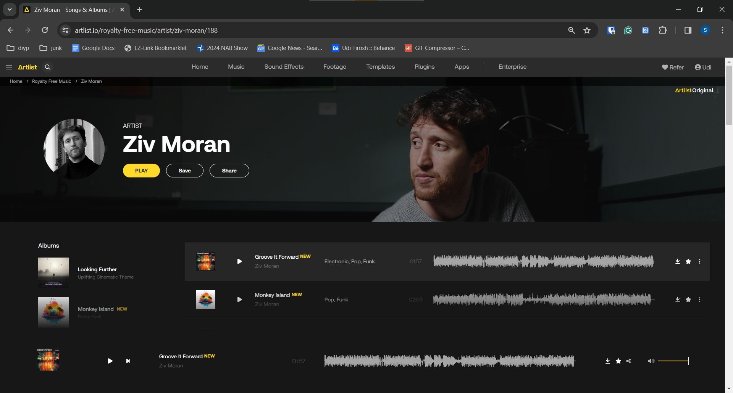The width and height of the screenshot is (733, 393).
Task: Click the Share artist button
Action: (x=229, y=171)
